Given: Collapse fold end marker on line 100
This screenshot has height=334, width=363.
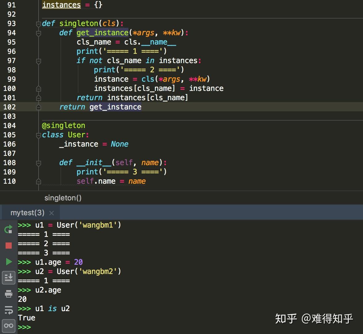Looking at the screenshot, I should 38,88.
